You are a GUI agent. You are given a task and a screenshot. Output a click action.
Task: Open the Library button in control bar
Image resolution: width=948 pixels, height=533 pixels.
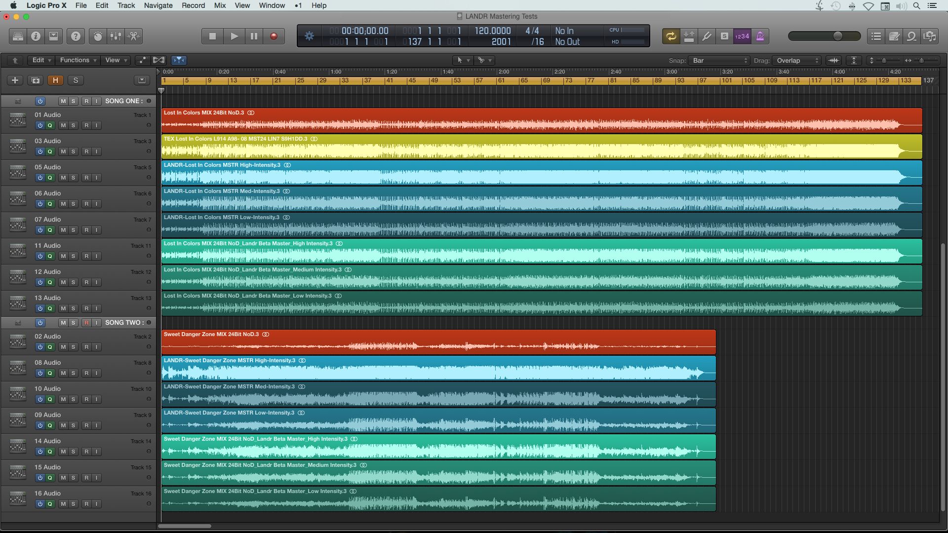point(18,36)
